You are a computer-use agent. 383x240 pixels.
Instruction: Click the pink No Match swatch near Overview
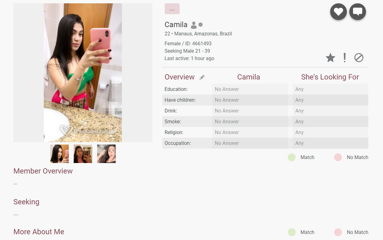[x=338, y=158]
